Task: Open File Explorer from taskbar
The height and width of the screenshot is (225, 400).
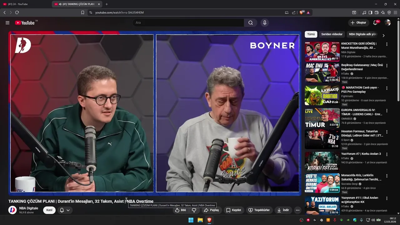Action: (x=200, y=220)
